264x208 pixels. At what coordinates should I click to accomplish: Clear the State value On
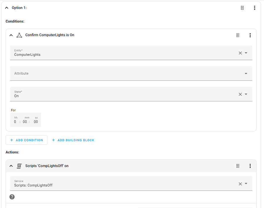click(x=240, y=94)
